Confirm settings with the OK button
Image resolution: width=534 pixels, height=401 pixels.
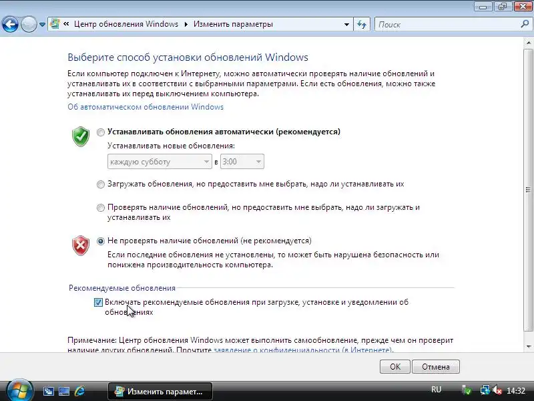coord(394,366)
